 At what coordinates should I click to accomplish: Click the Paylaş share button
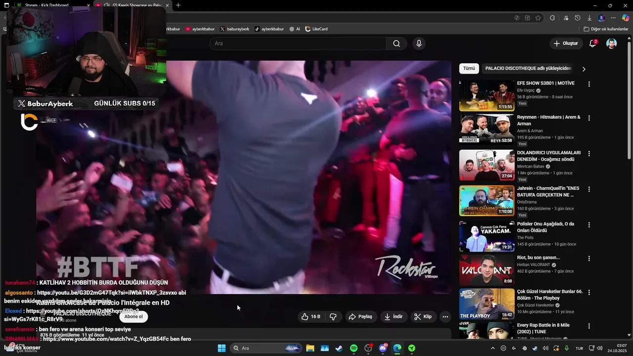click(361, 316)
